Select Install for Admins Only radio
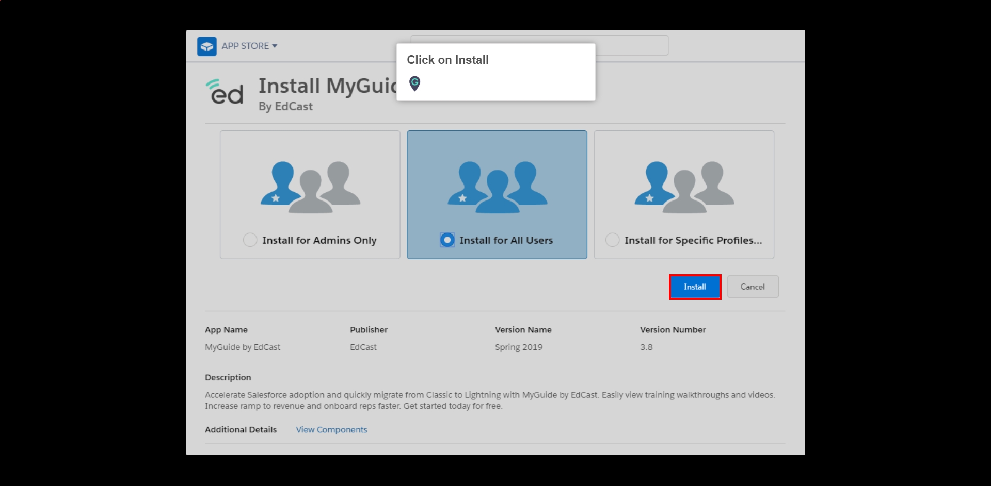This screenshot has width=991, height=486. tap(250, 240)
